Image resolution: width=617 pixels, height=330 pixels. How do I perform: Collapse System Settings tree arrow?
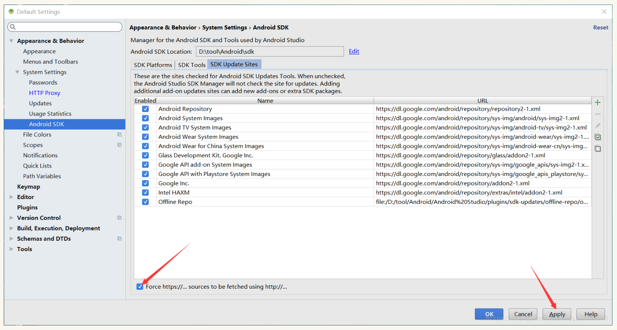click(17, 72)
